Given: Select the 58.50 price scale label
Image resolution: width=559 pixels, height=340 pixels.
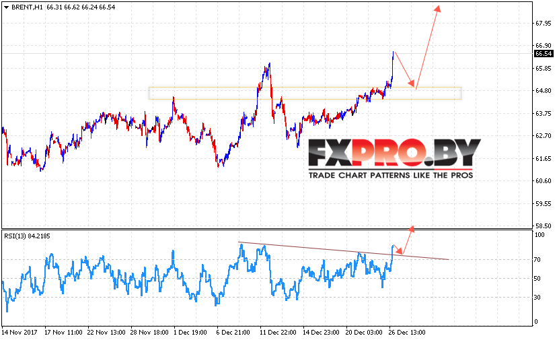Looking at the screenshot, I should click(x=544, y=226).
